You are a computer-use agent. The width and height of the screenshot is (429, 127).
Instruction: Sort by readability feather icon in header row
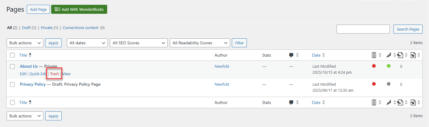click(389, 55)
